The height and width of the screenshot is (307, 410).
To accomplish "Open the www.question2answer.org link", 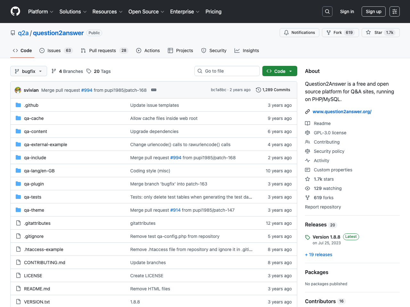I will pos(342,112).
